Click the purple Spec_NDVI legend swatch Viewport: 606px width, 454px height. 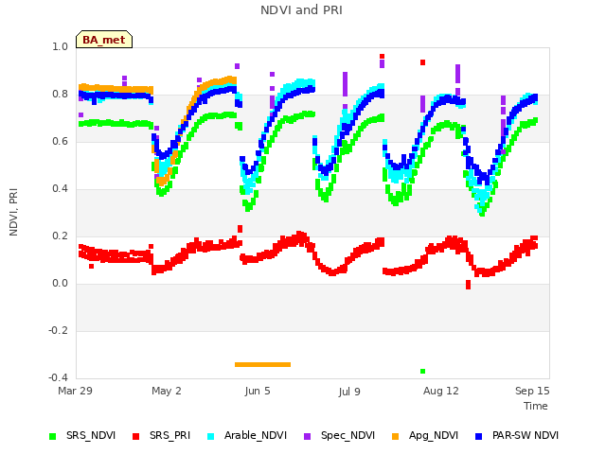pos(307,436)
